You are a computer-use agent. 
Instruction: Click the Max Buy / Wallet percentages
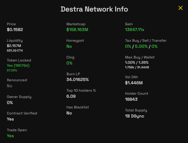[137, 63]
